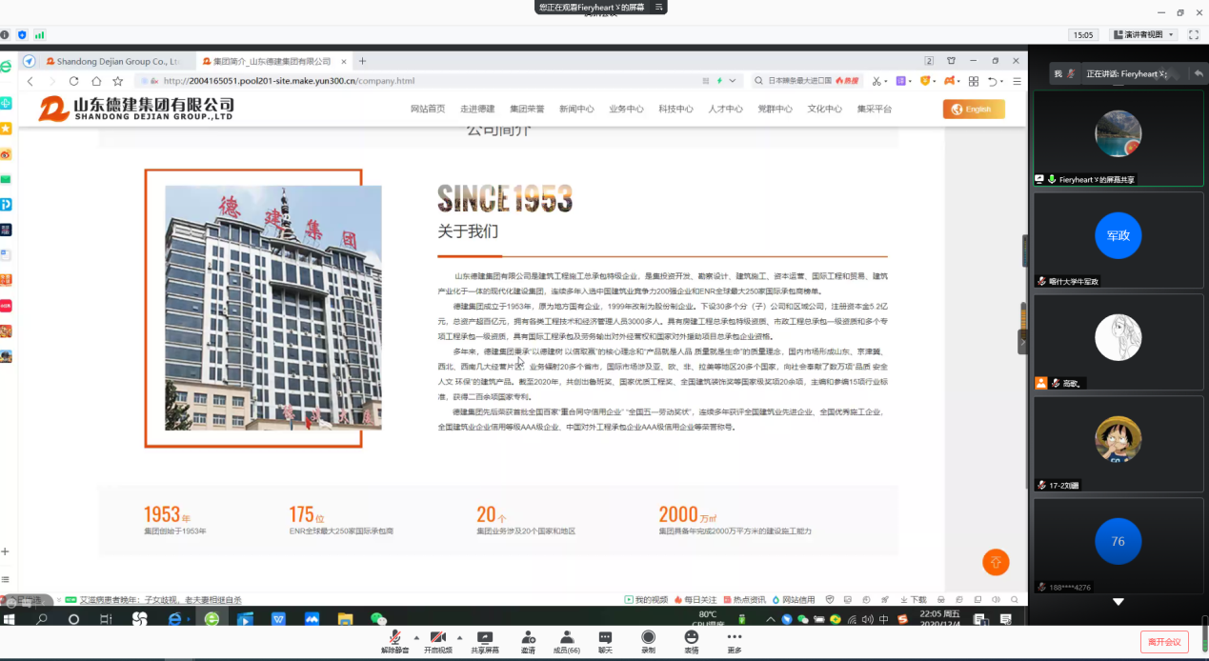
Task: Open 我的视频 in browser status bar
Action: coord(646,600)
